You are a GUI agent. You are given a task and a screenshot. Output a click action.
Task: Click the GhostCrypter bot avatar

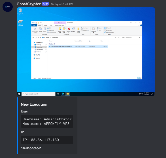8,7
